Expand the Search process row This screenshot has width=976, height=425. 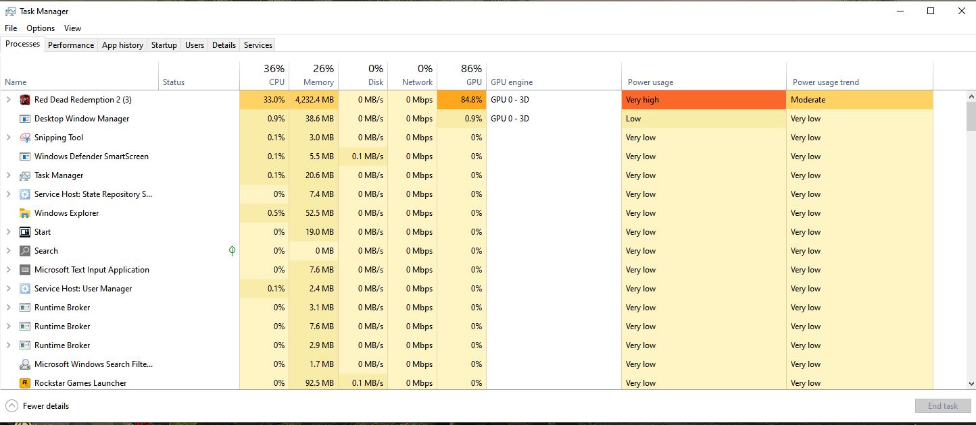click(9, 251)
